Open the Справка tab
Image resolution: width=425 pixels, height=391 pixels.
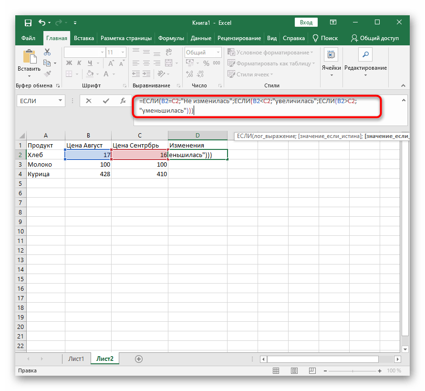(x=293, y=38)
